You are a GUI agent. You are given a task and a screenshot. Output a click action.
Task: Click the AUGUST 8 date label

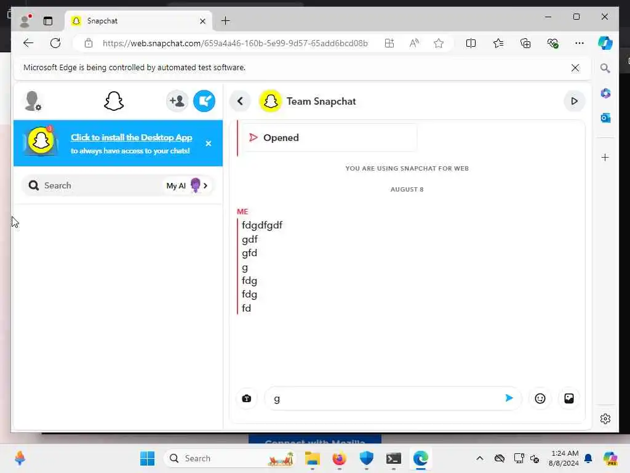pyautogui.click(x=407, y=190)
